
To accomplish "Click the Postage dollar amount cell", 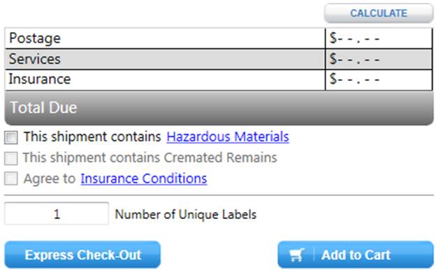I will click(x=379, y=38).
